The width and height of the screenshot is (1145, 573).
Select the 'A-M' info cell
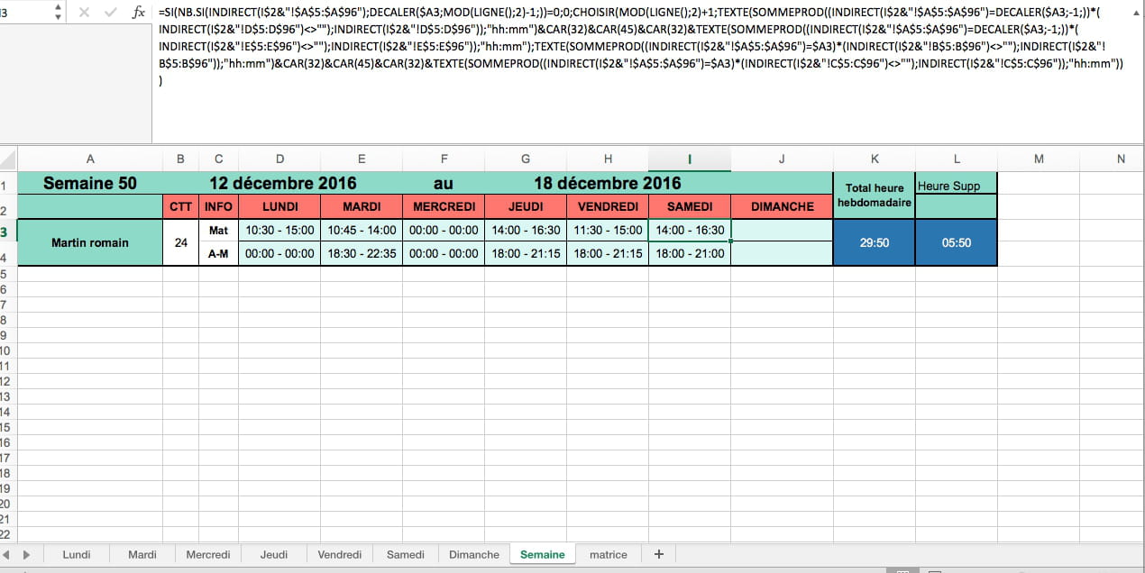click(219, 254)
